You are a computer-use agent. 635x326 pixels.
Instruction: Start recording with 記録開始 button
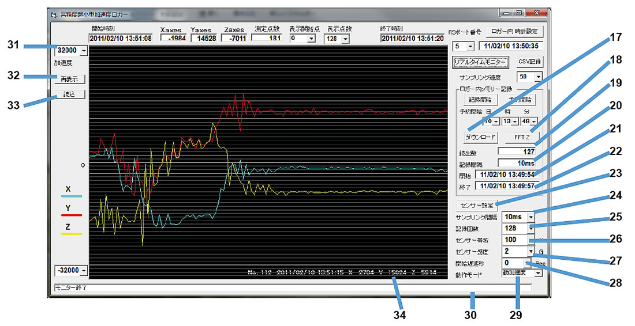point(476,99)
